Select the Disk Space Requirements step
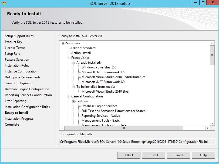The width and height of the screenshot is (219, 164). tap(23, 77)
